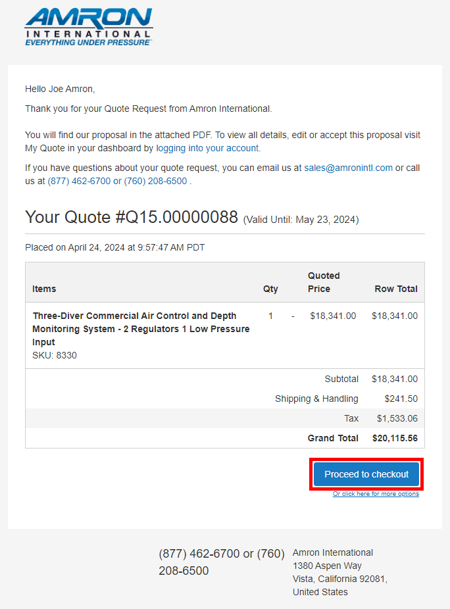Screen dimensions: 450x609
Task: Click the Items column header
Action: [44, 289]
